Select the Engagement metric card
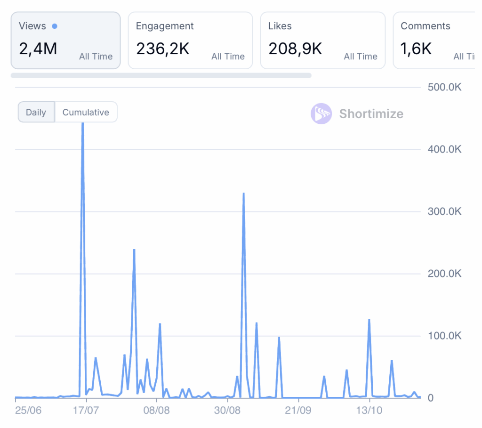The width and height of the screenshot is (482, 428). click(190, 40)
